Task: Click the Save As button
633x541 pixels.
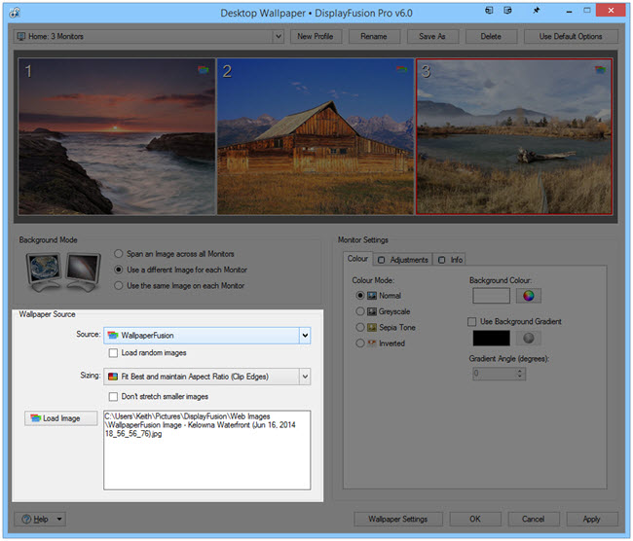Action: 432,36
